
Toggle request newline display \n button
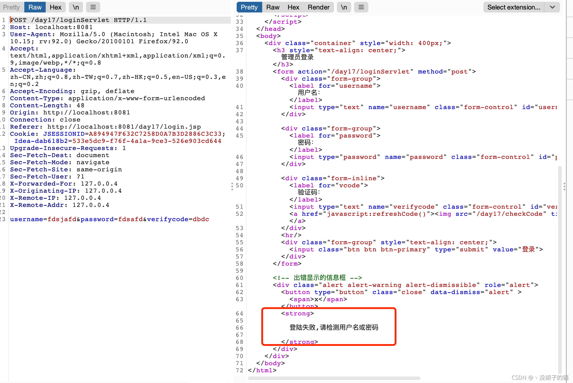pyautogui.click(x=76, y=7)
